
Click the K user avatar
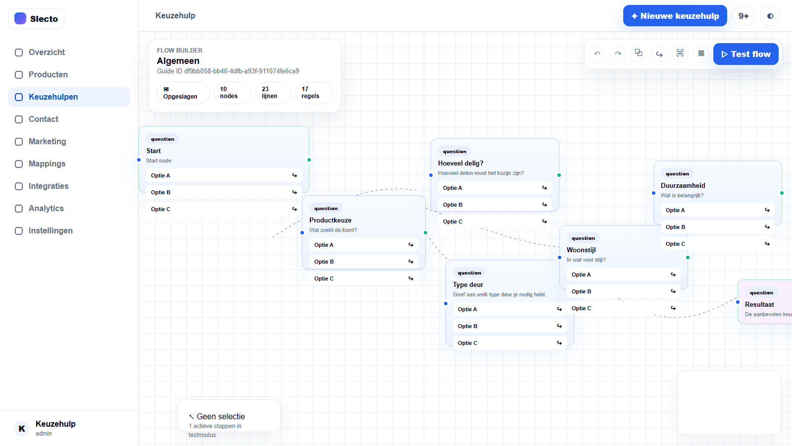[22, 429]
